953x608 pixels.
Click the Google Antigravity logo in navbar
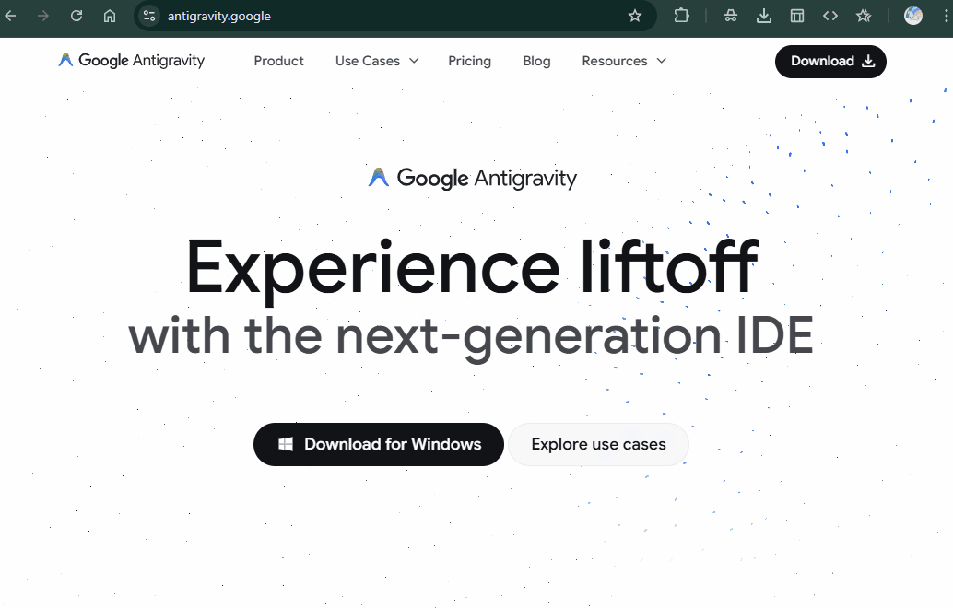132,61
